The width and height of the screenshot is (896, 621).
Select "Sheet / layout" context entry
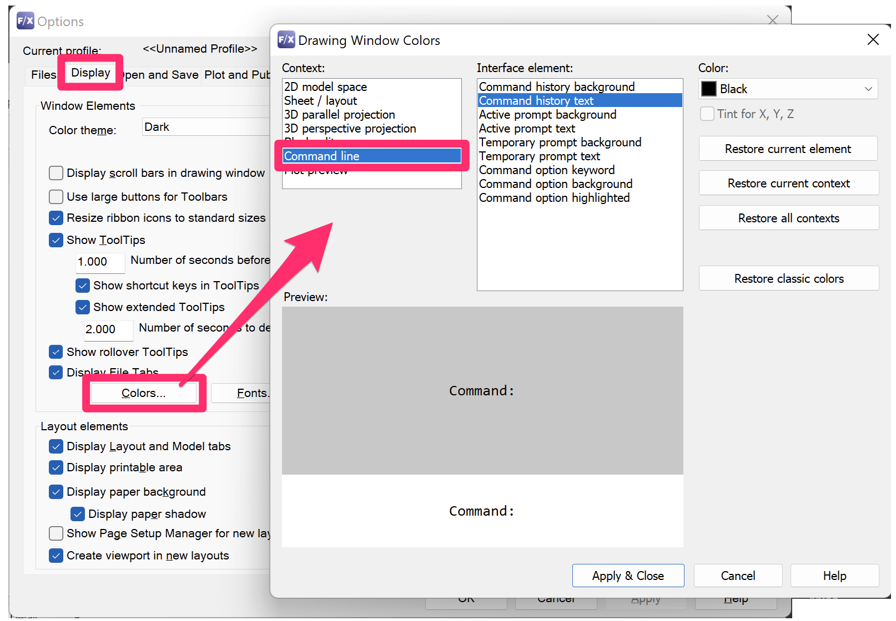tap(320, 100)
